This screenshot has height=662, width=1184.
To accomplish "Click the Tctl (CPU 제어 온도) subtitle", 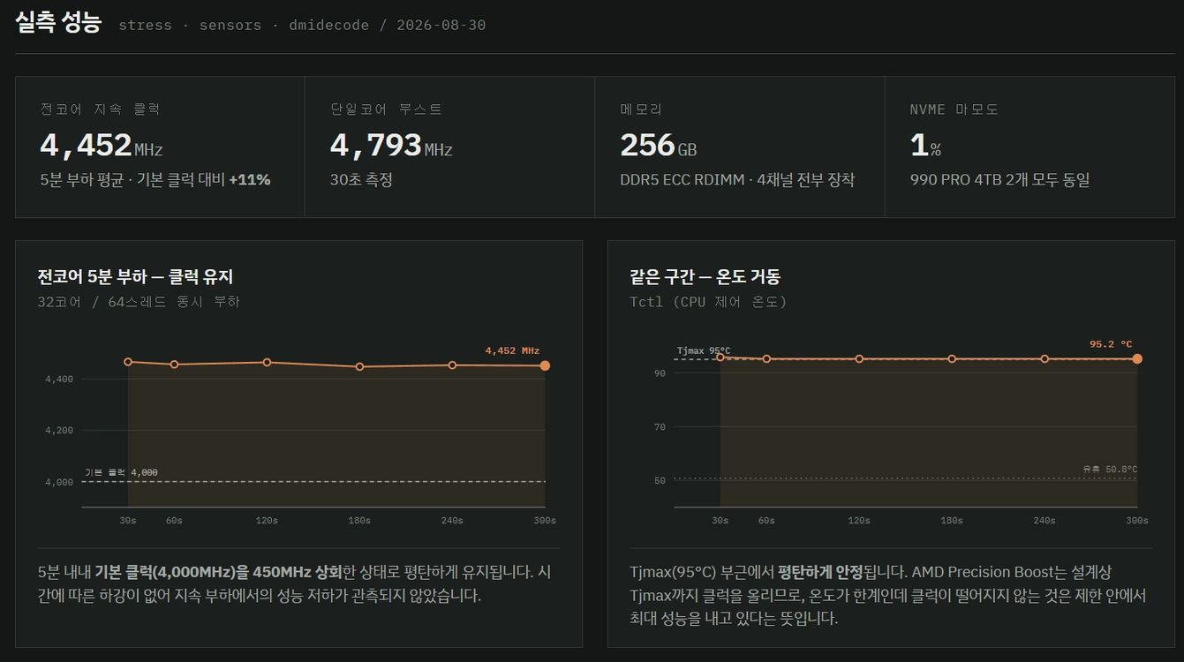I will click(708, 302).
